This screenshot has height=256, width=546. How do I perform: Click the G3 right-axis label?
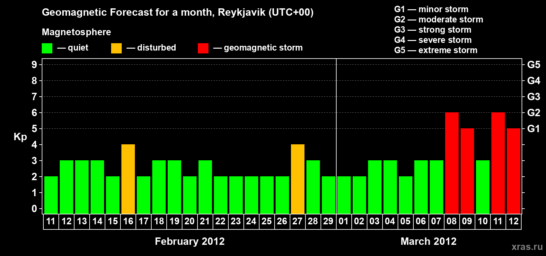(534, 97)
